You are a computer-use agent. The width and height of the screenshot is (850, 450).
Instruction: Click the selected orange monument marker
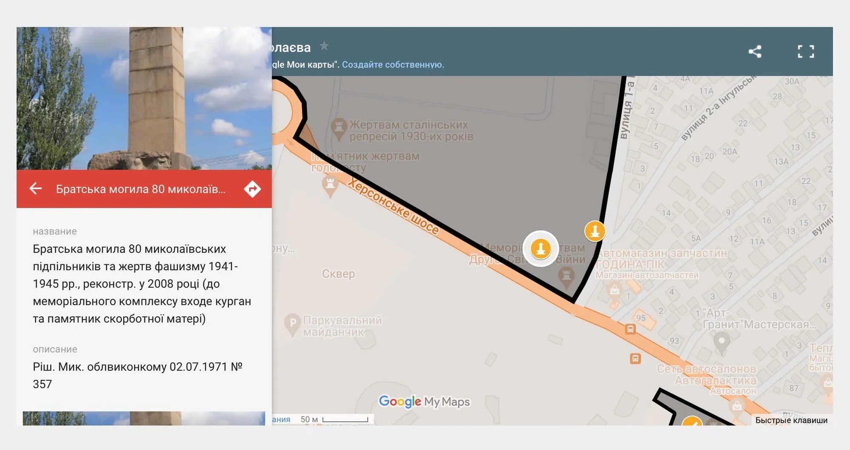(x=540, y=249)
